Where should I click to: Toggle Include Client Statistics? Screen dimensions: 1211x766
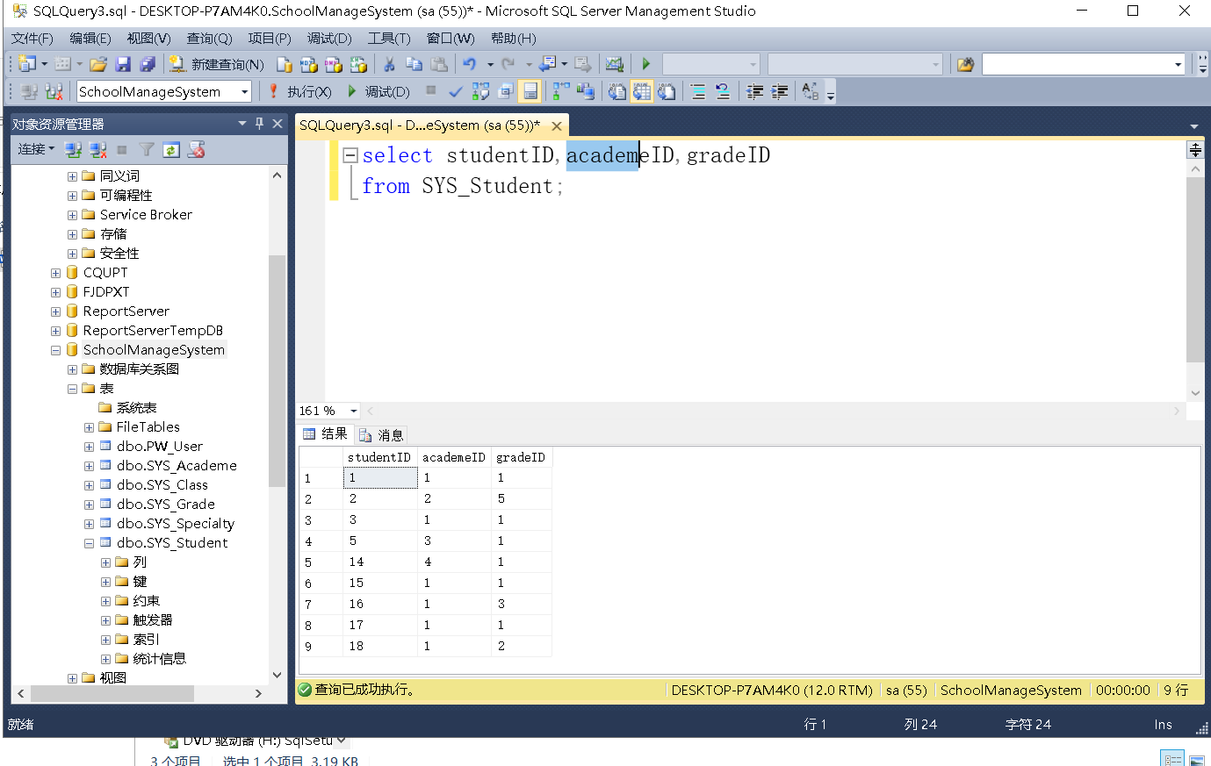[x=586, y=91]
